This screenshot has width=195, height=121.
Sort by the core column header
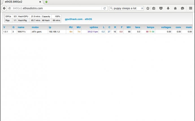click(178, 27)
